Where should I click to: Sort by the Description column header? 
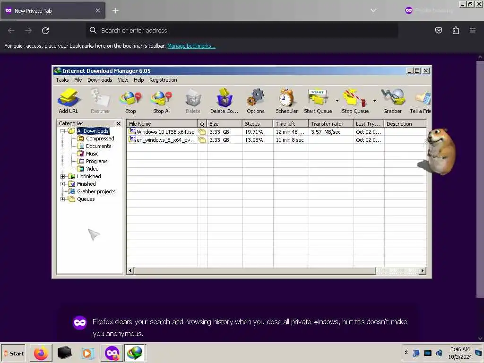(405, 124)
